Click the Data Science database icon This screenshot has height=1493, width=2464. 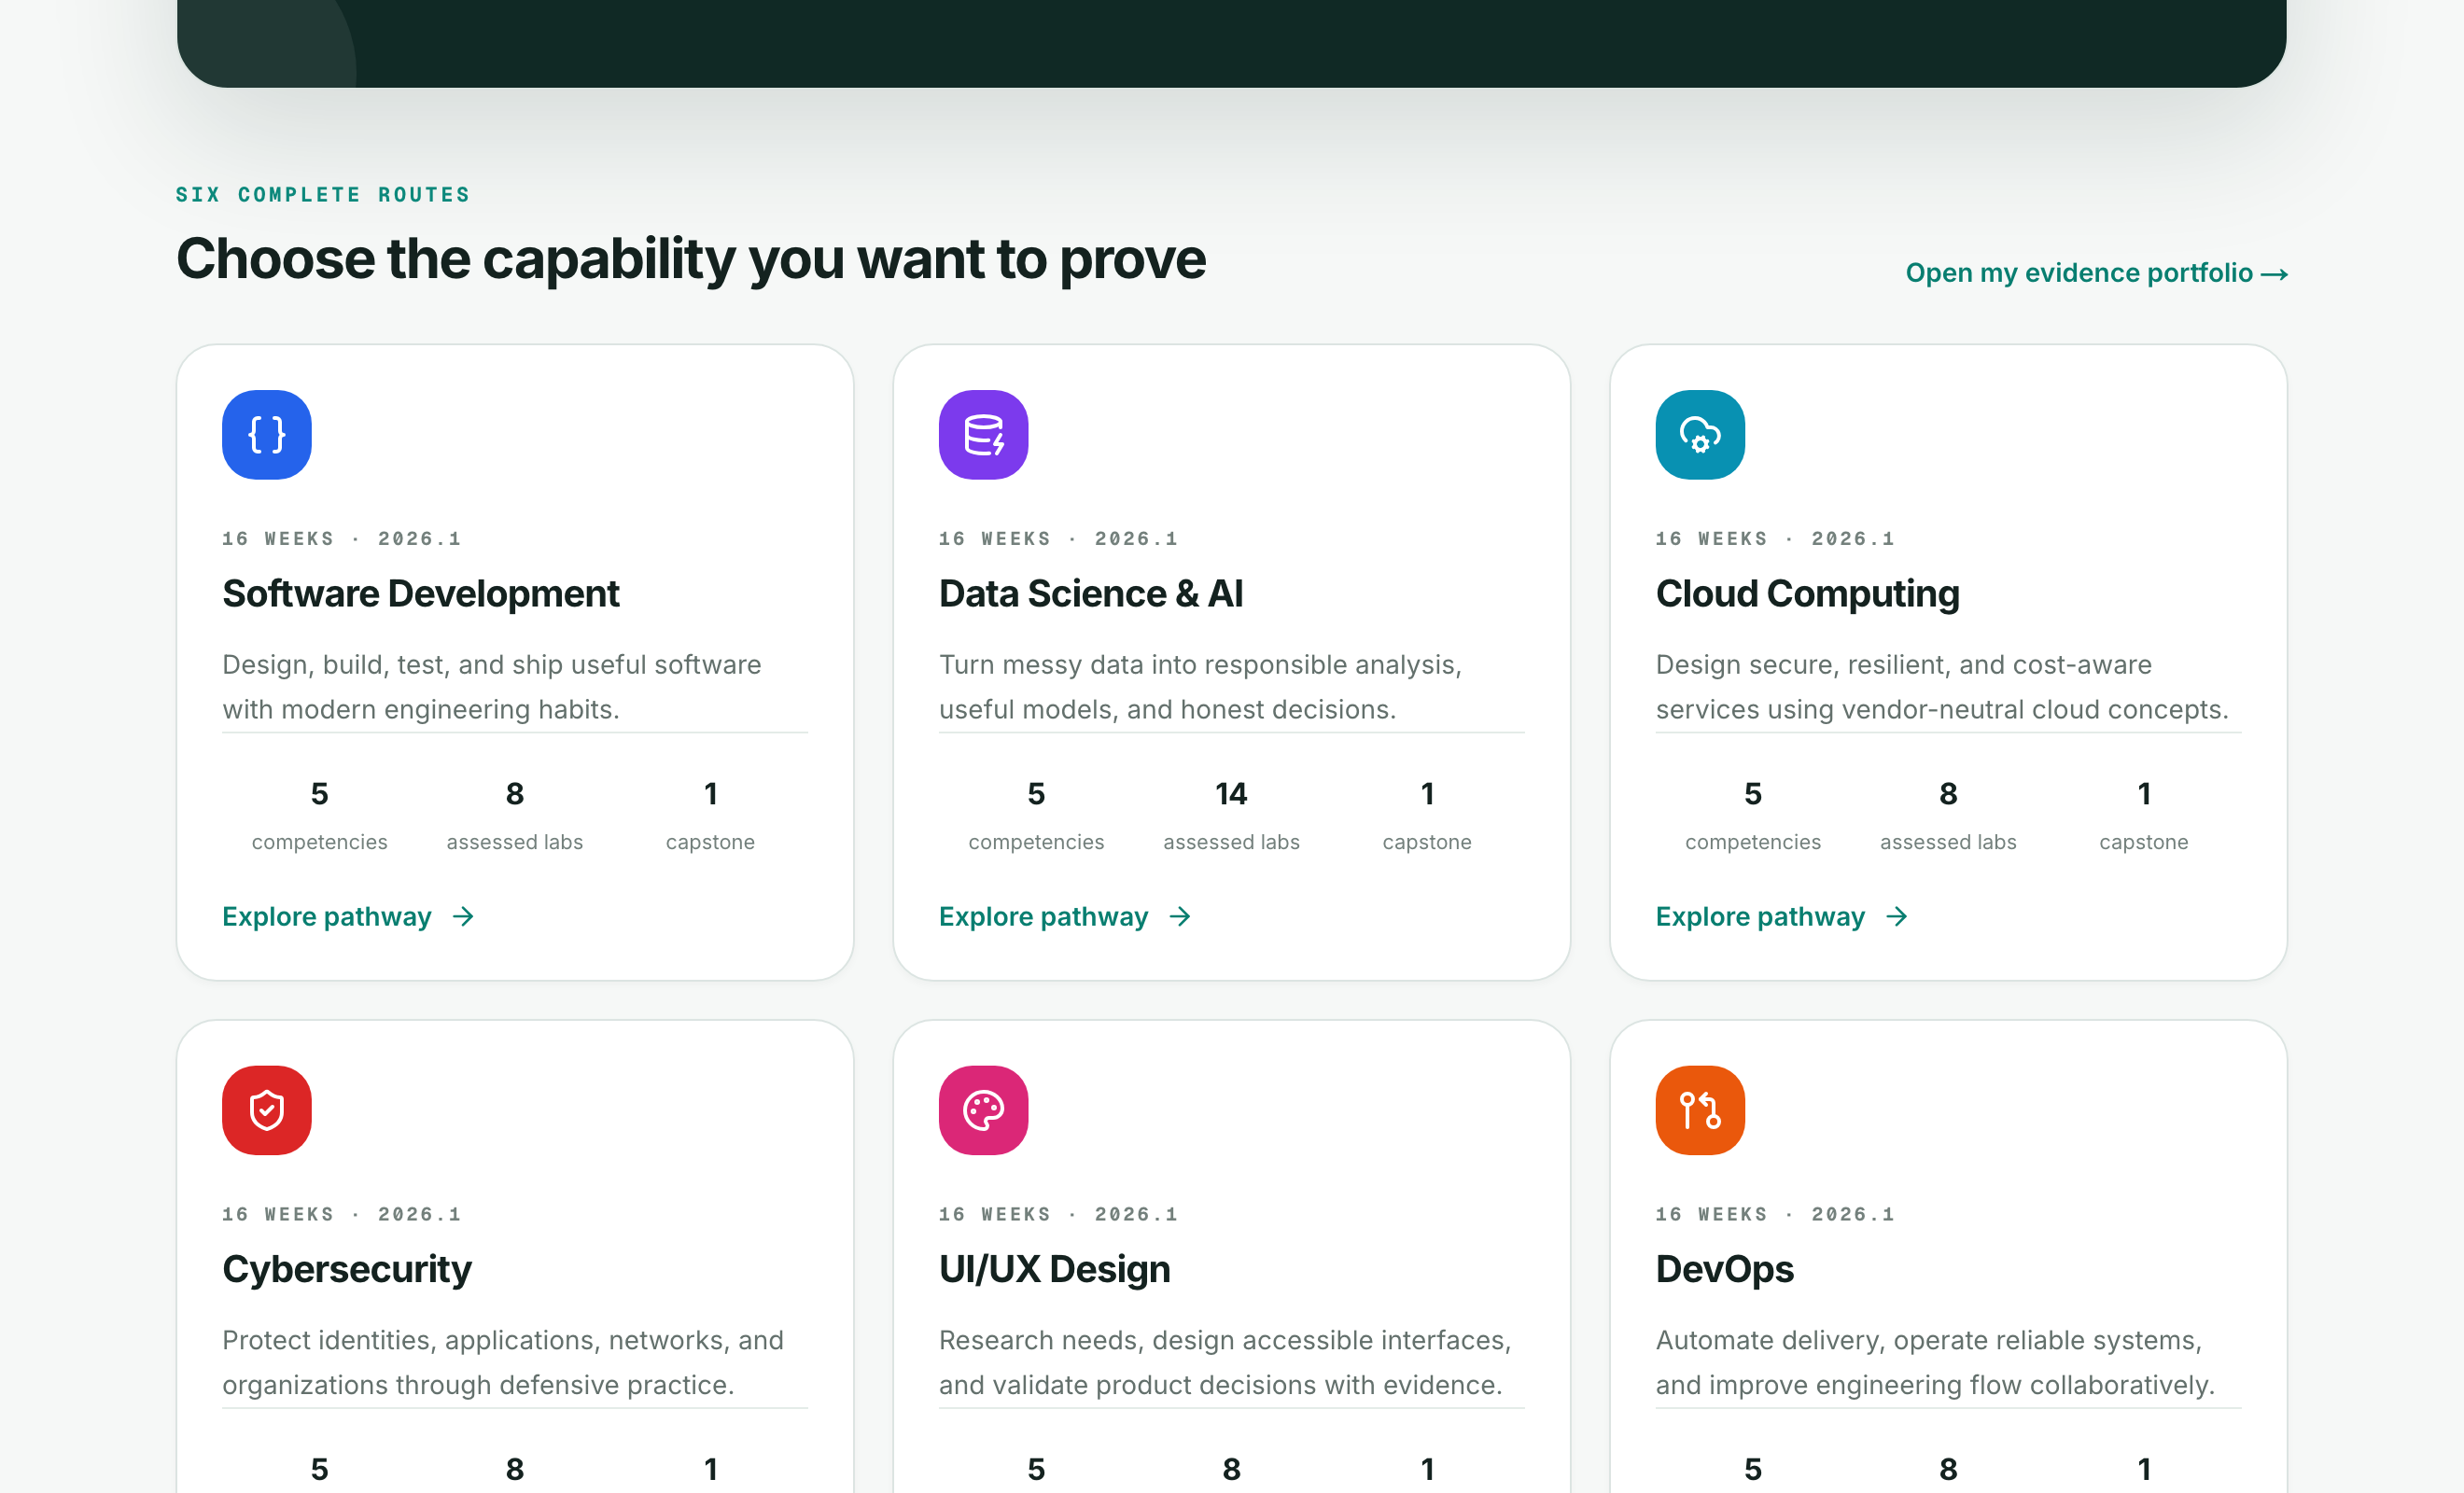[983, 435]
